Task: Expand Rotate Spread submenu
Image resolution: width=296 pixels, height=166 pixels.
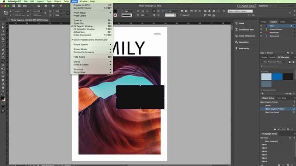Action: pyautogui.click(x=92, y=45)
